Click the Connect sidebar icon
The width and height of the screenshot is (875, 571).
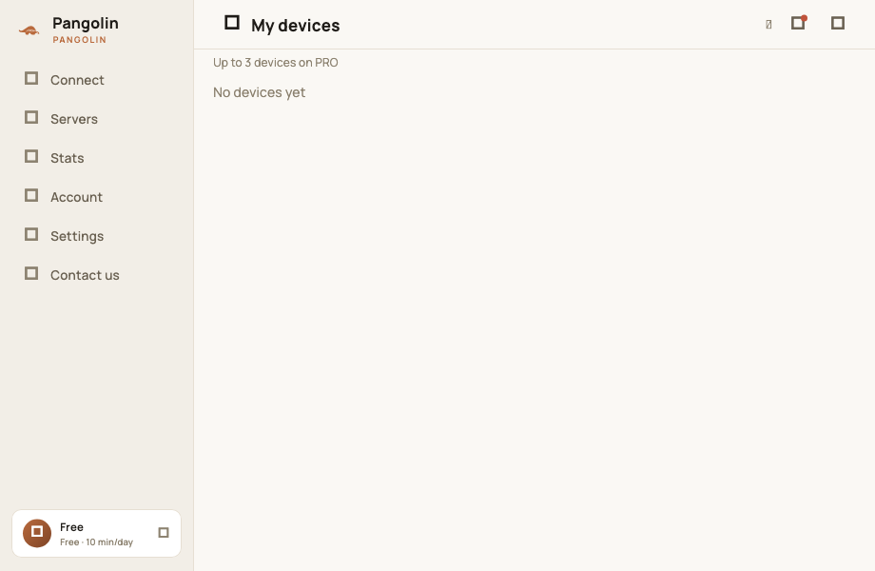(x=31, y=79)
